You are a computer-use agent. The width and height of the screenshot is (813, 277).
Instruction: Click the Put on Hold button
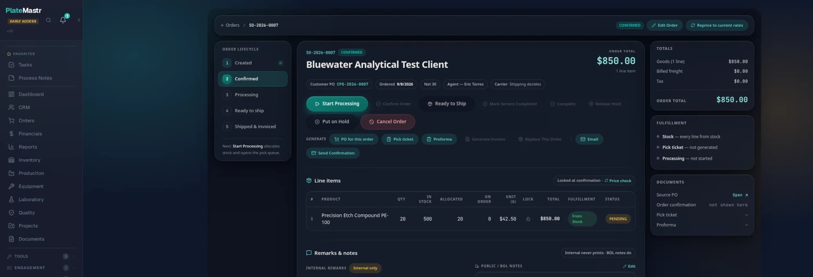tap(332, 122)
